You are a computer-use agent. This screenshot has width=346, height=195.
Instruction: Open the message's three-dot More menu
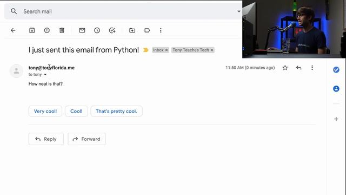tap(312, 68)
